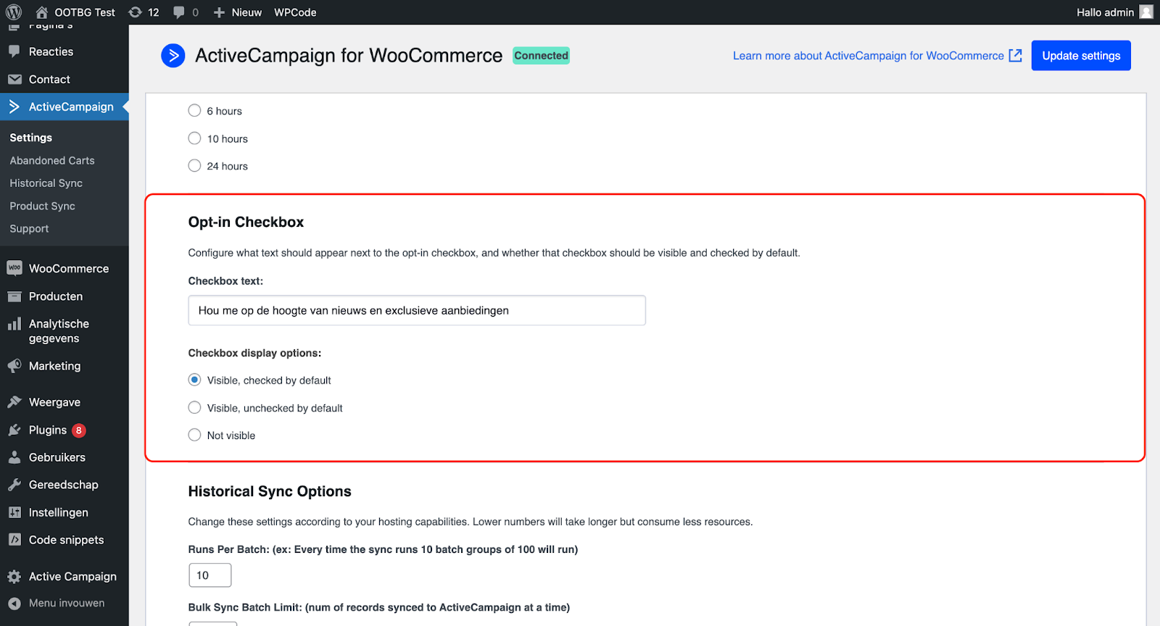1160x626 pixels.
Task: Click the ActiveCampaign chevron sidebar icon
Action: point(14,107)
